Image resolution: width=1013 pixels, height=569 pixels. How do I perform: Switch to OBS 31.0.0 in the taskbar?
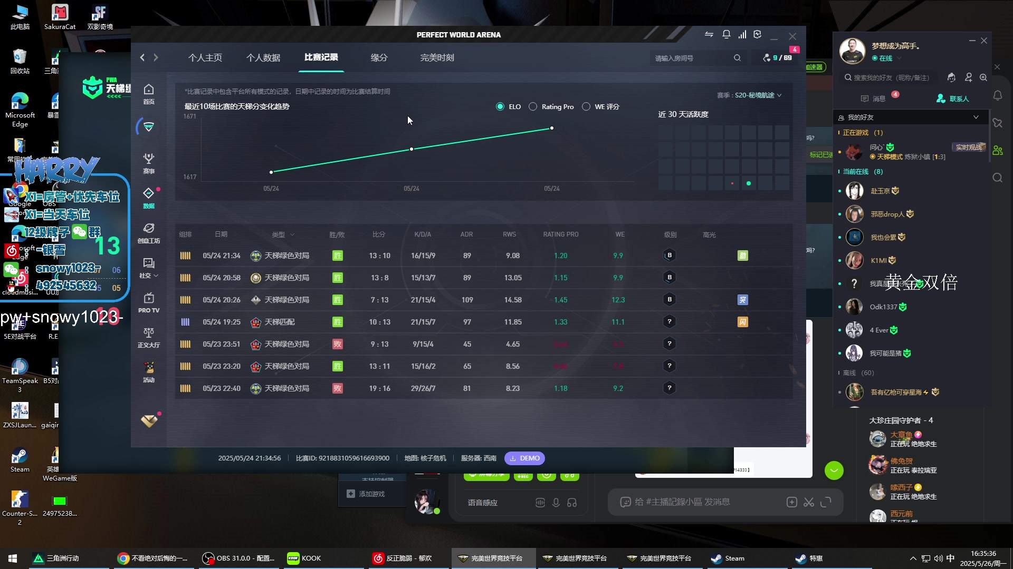pyautogui.click(x=238, y=558)
